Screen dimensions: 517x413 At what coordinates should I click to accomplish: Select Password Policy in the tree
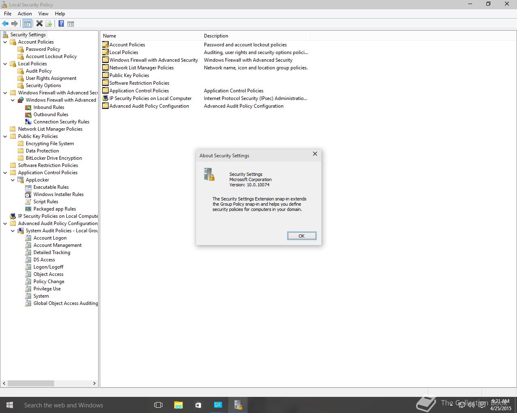[43, 49]
